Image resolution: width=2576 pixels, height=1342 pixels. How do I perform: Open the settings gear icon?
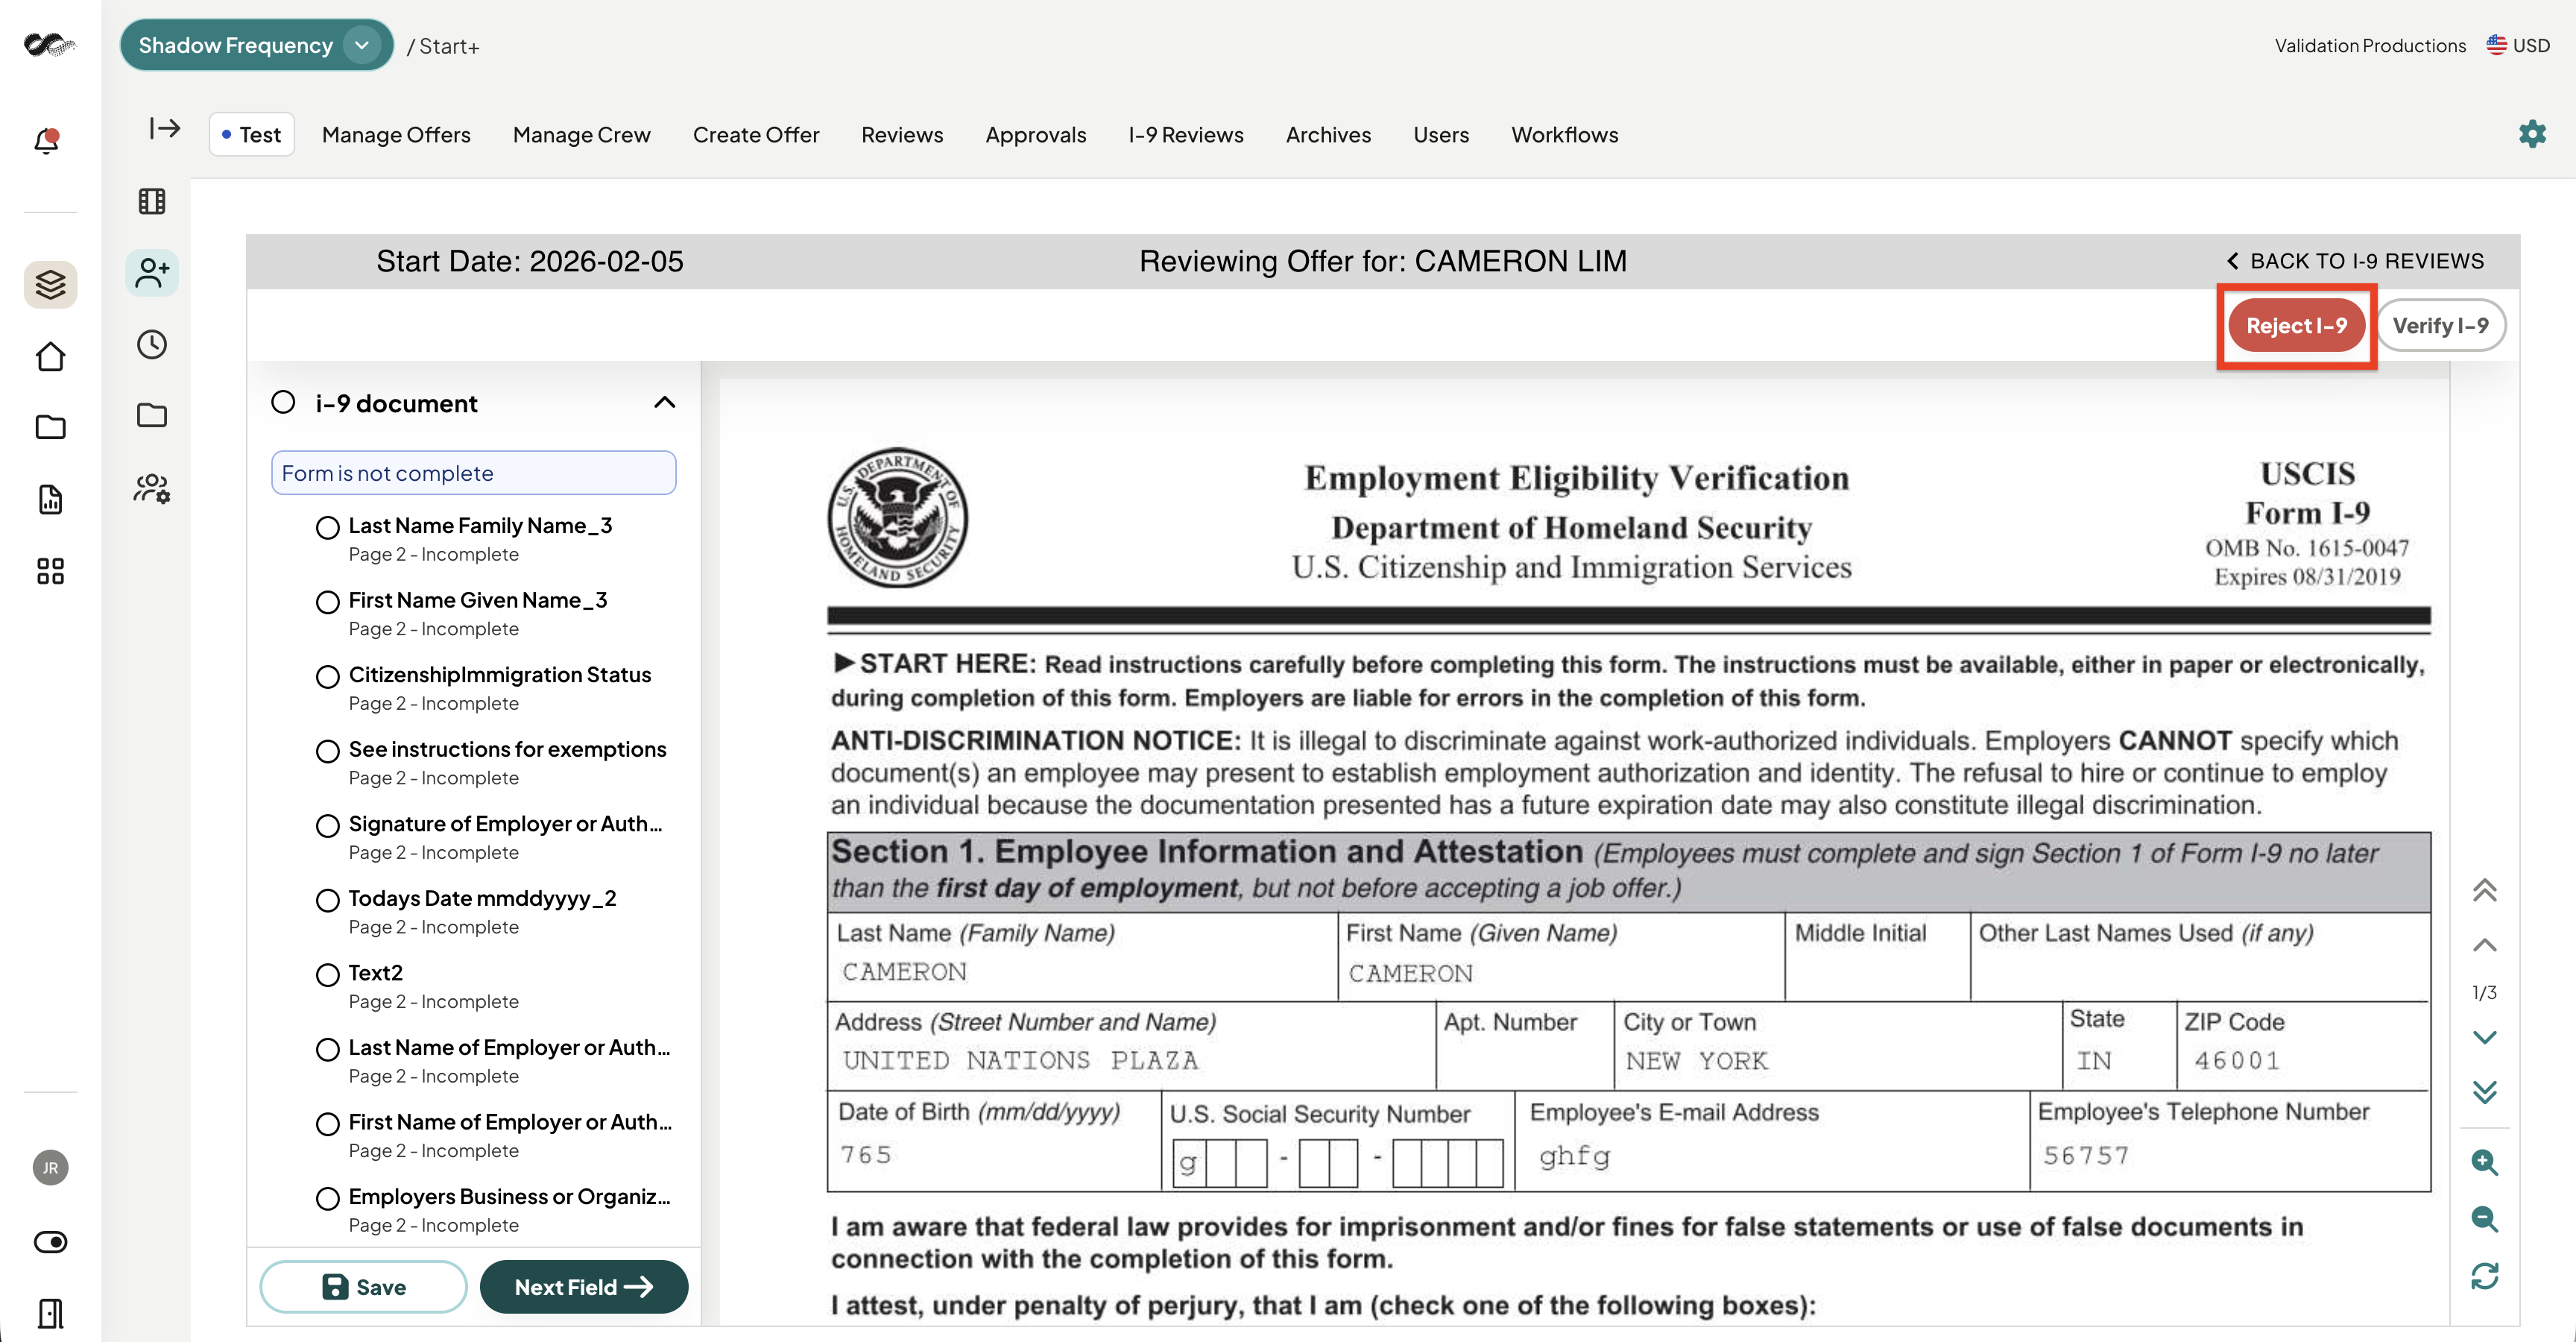2532,134
